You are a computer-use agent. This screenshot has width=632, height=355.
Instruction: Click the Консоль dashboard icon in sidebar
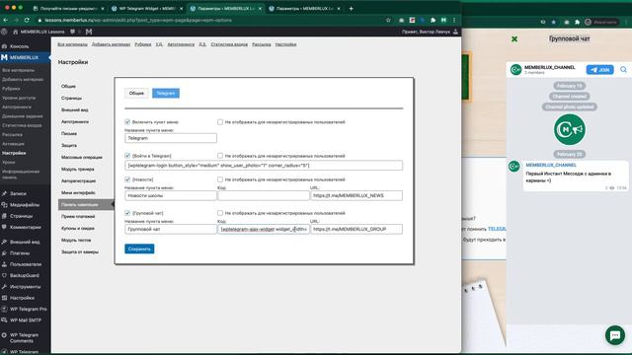(x=4, y=46)
